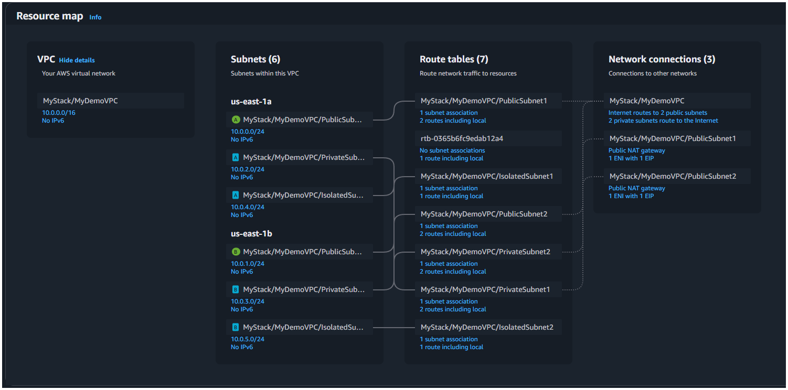Click the blue B badge on PublicSubnet in us-east-1b
The width and height of the screenshot is (788, 390).
(x=236, y=252)
